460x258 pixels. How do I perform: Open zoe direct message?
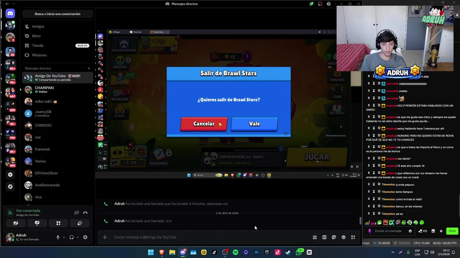coord(57,137)
